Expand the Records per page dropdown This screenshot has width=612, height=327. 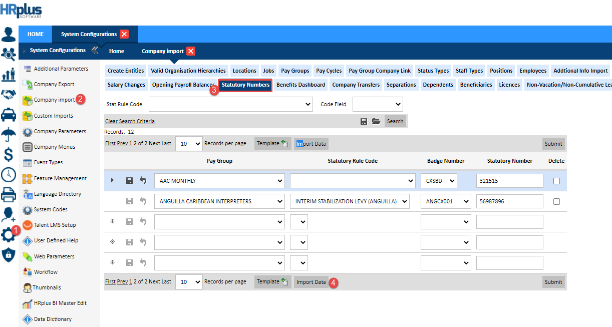[189, 143]
